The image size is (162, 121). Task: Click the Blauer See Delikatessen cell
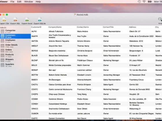coord(58,56)
